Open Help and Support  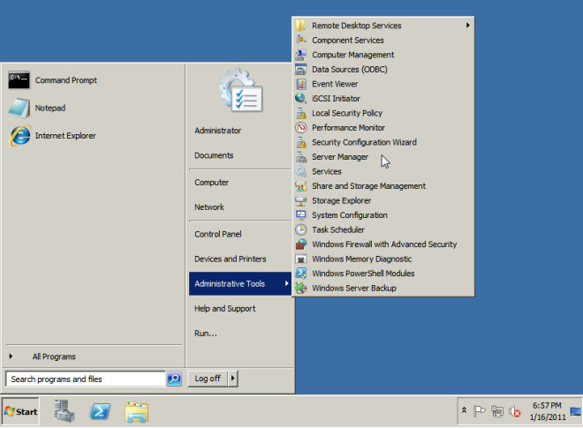point(225,308)
